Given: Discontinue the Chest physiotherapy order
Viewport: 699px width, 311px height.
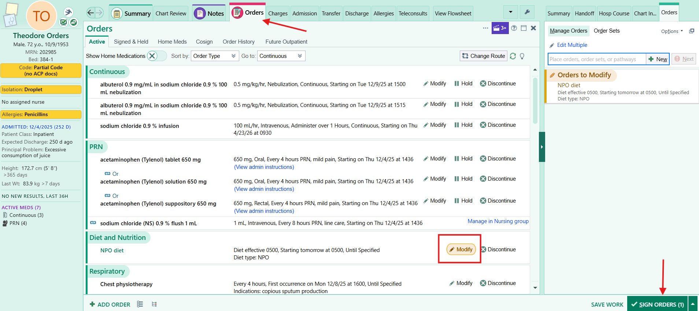Looking at the screenshot, I should click(x=498, y=283).
